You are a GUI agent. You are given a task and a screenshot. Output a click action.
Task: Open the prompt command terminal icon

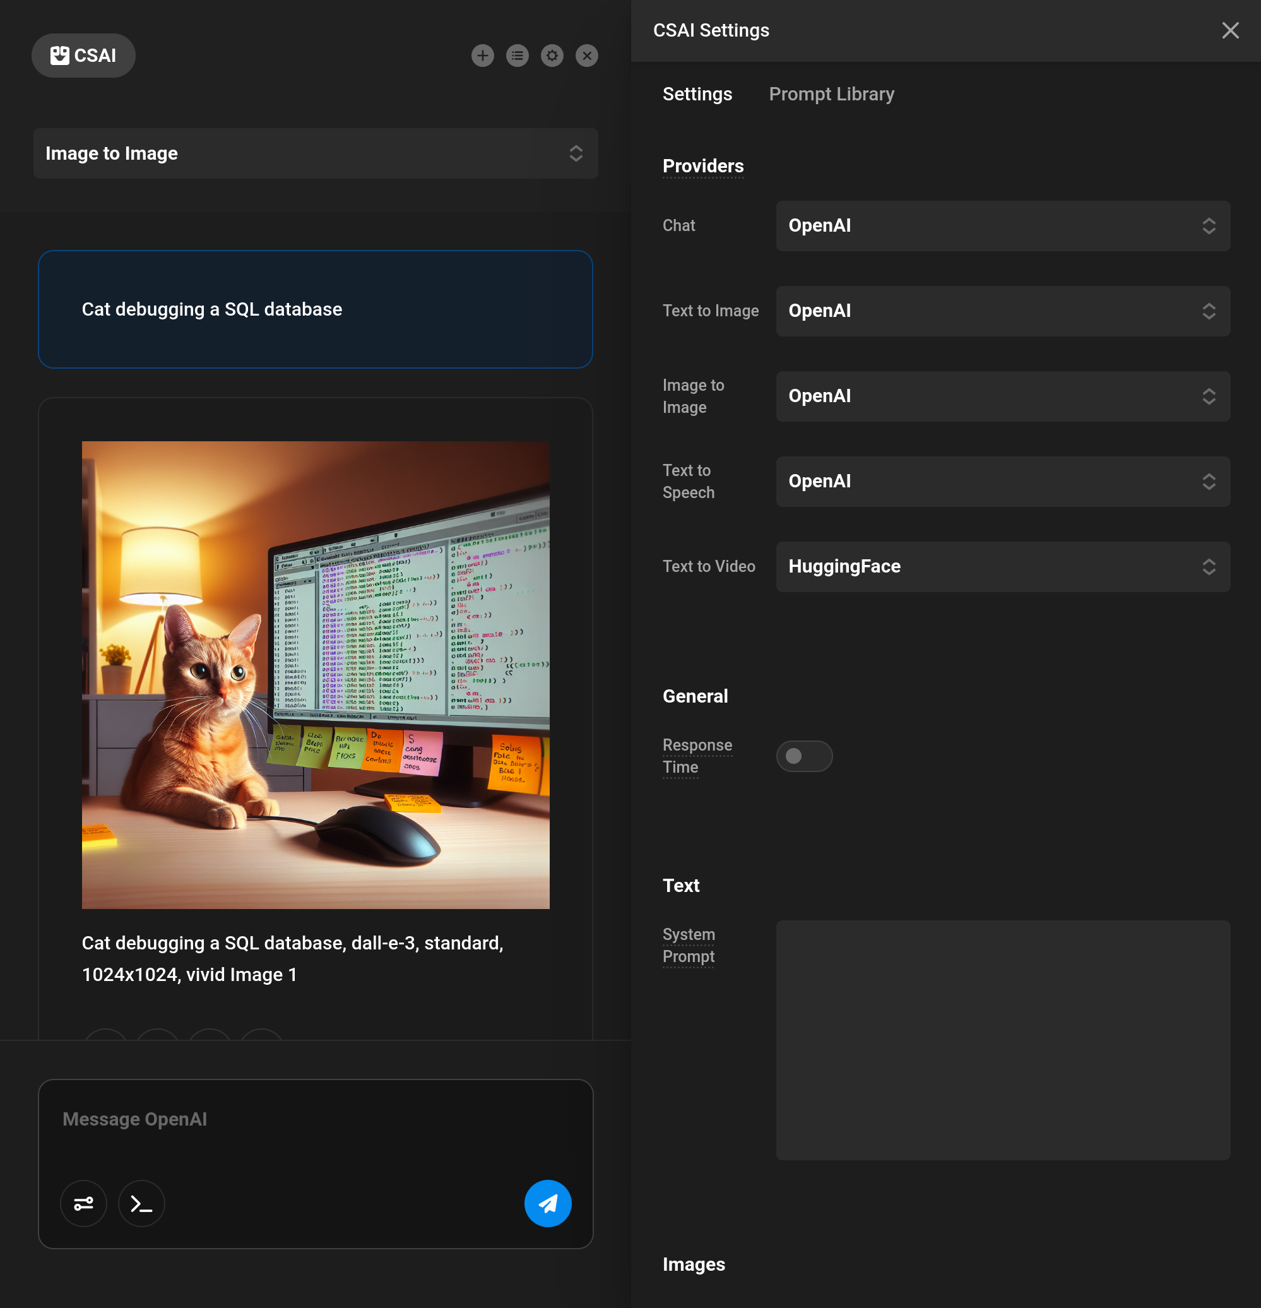point(141,1203)
